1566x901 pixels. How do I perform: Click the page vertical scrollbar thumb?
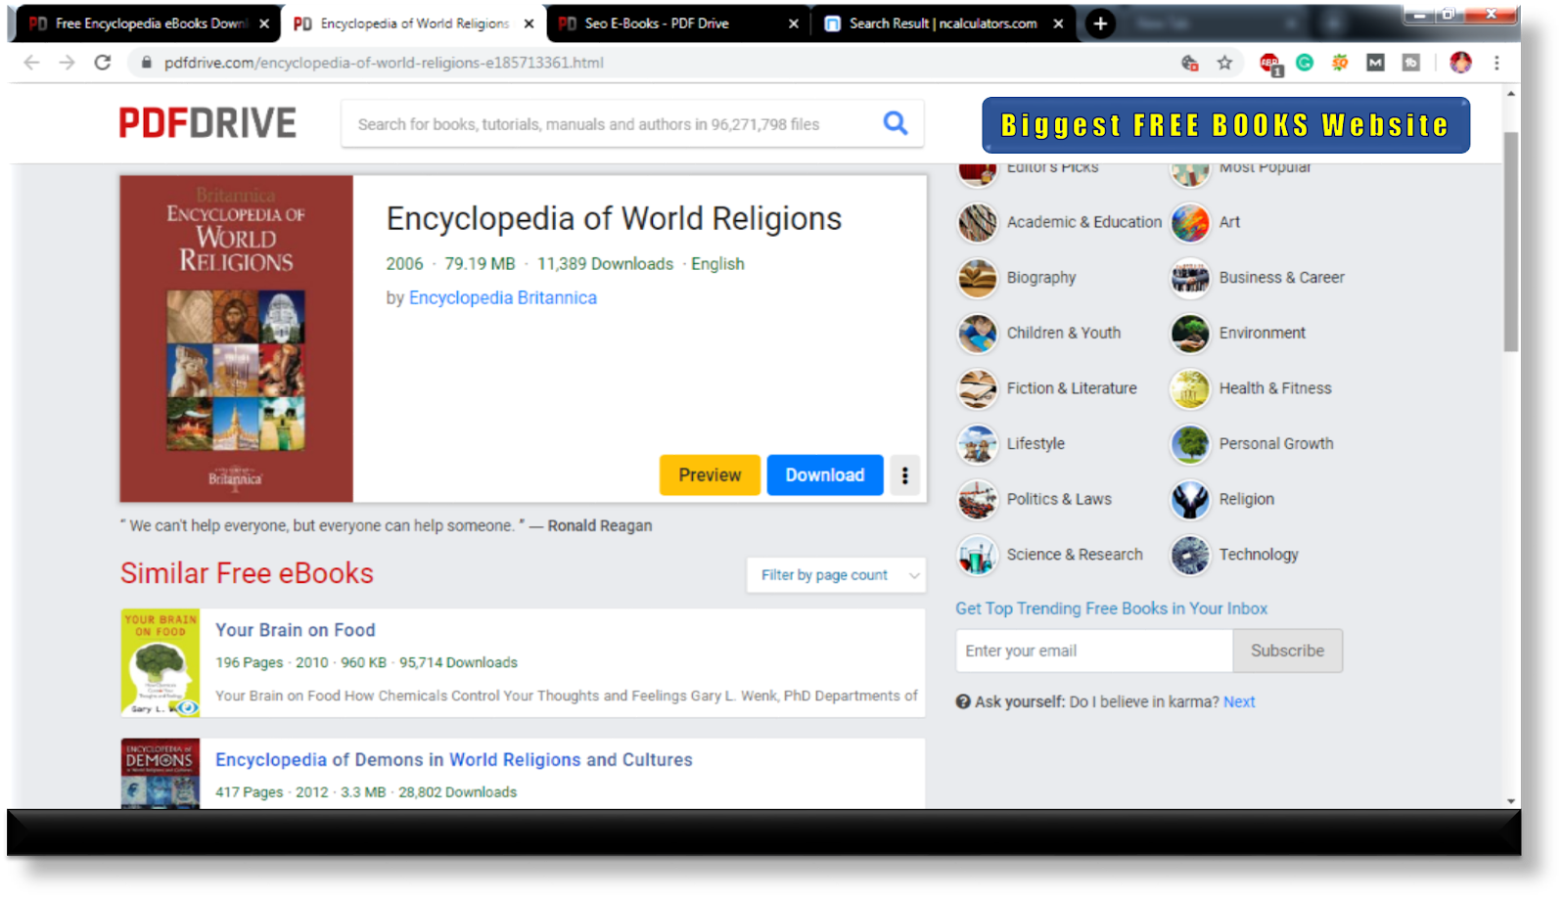coord(1510,240)
